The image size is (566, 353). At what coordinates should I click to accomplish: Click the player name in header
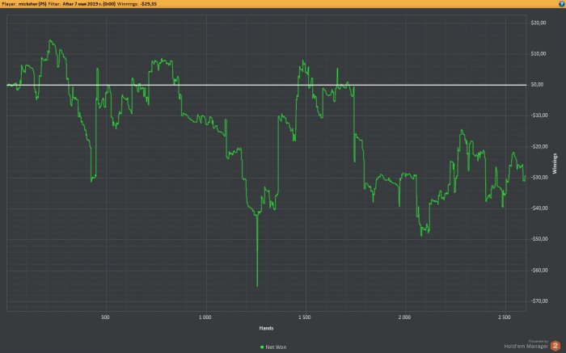pos(32,3)
